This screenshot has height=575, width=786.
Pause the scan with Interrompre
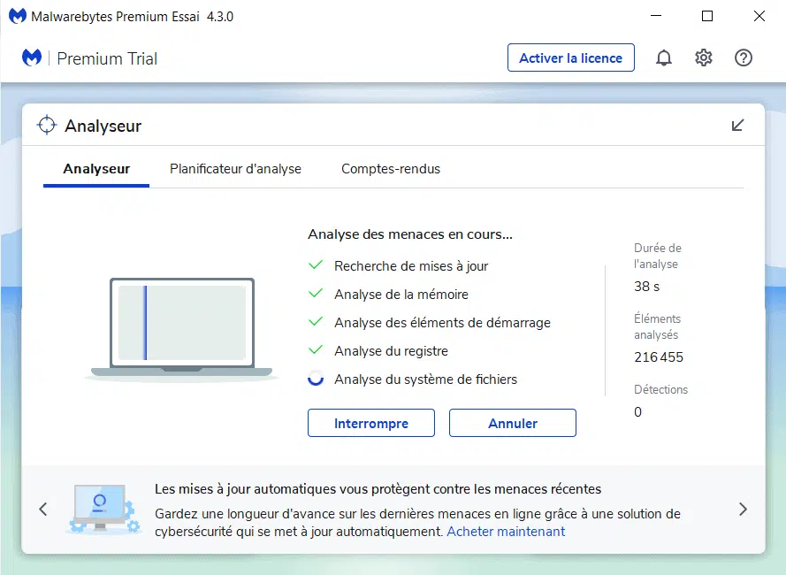pyautogui.click(x=371, y=423)
